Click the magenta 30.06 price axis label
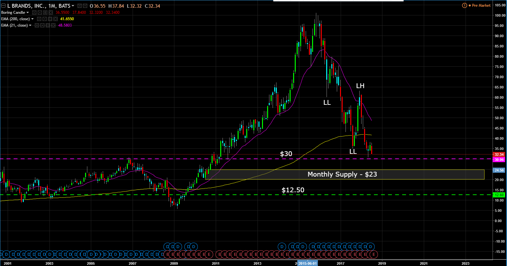Viewport: 507px width, 266px height. [499, 160]
